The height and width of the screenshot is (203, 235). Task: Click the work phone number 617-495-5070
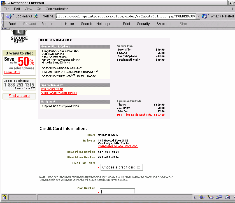point(108,158)
